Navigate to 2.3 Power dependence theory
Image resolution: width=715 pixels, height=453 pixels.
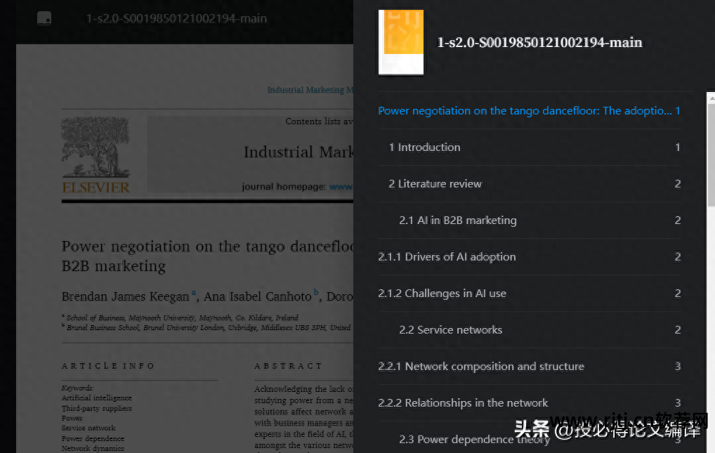click(474, 439)
